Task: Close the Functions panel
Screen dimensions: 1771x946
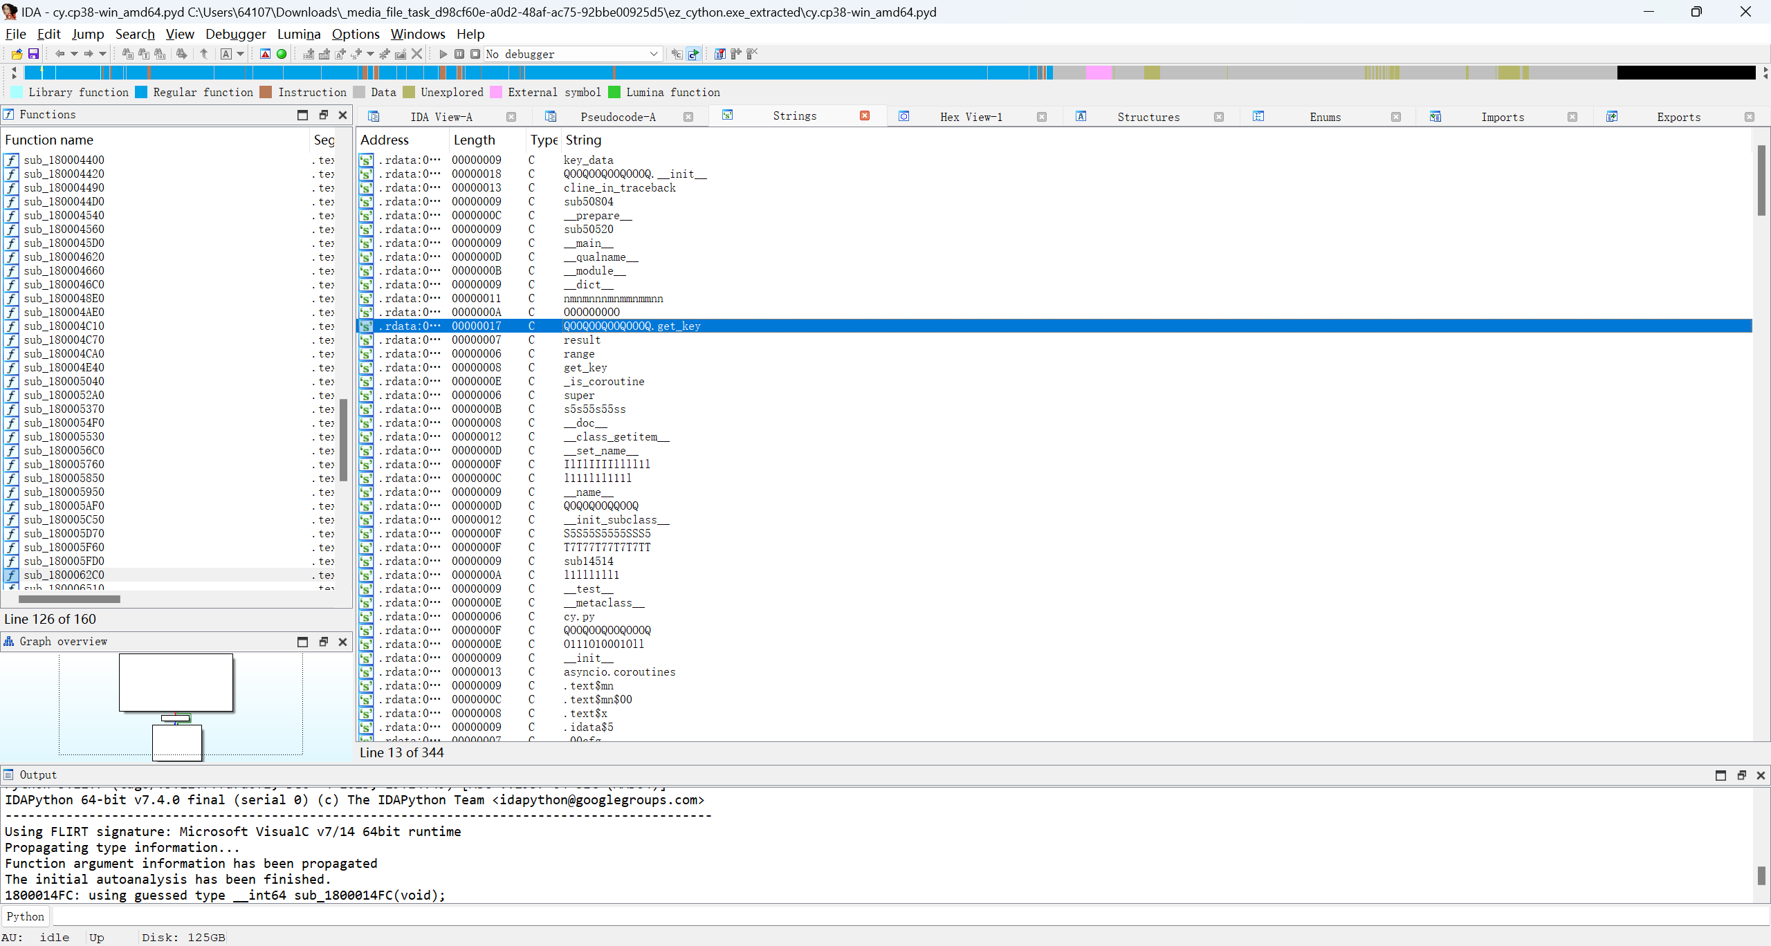Action: point(342,115)
